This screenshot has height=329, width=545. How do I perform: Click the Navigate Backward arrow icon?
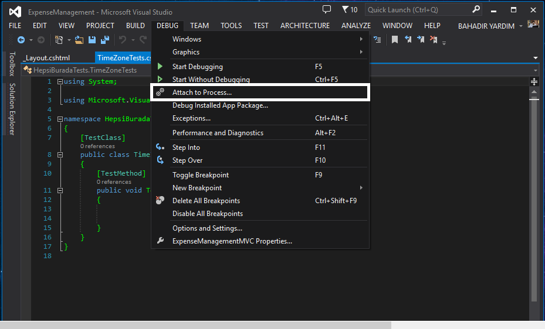[21, 40]
